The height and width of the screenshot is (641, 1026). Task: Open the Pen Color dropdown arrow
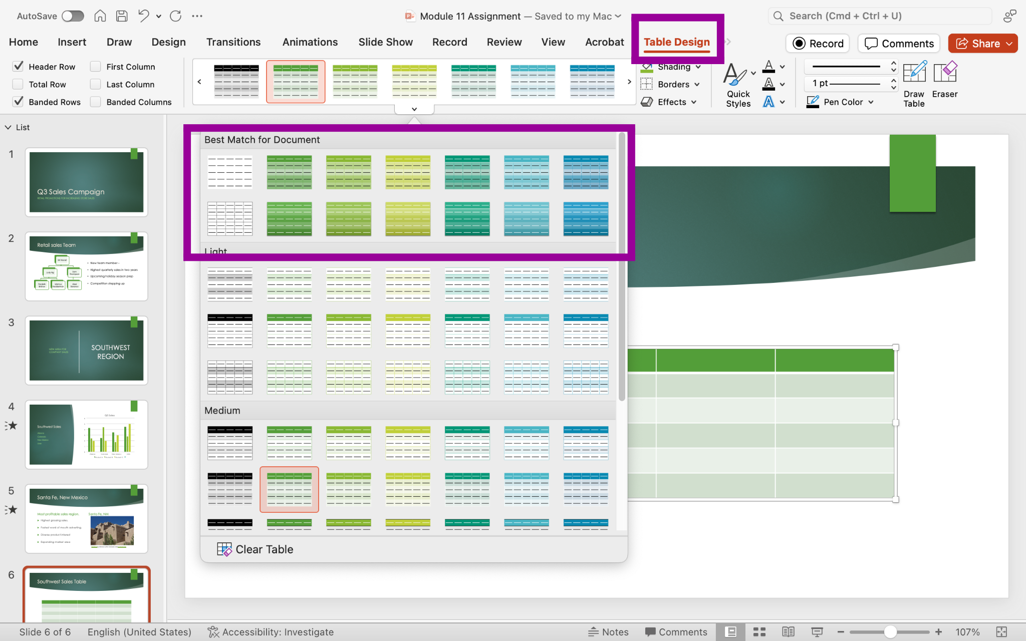[871, 102]
